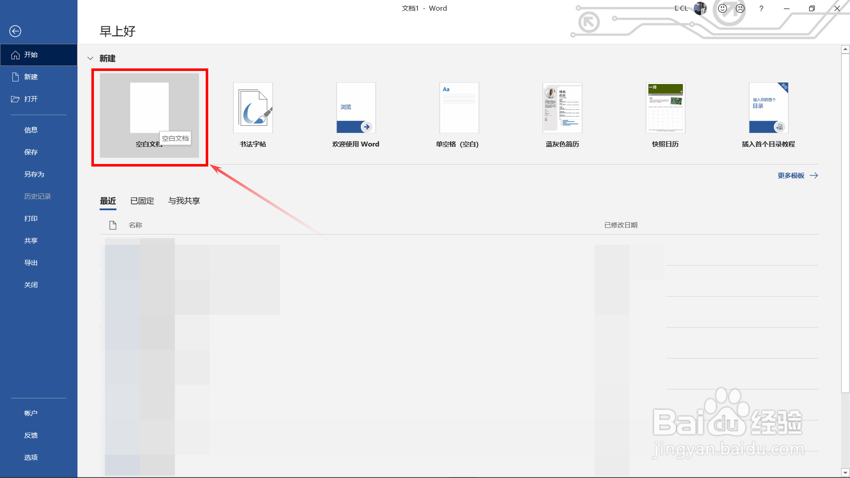Collapse the 新建 section chevron

[90, 58]
